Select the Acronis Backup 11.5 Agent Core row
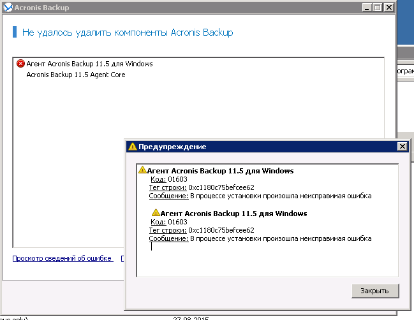414x320 pixels. 76,75
